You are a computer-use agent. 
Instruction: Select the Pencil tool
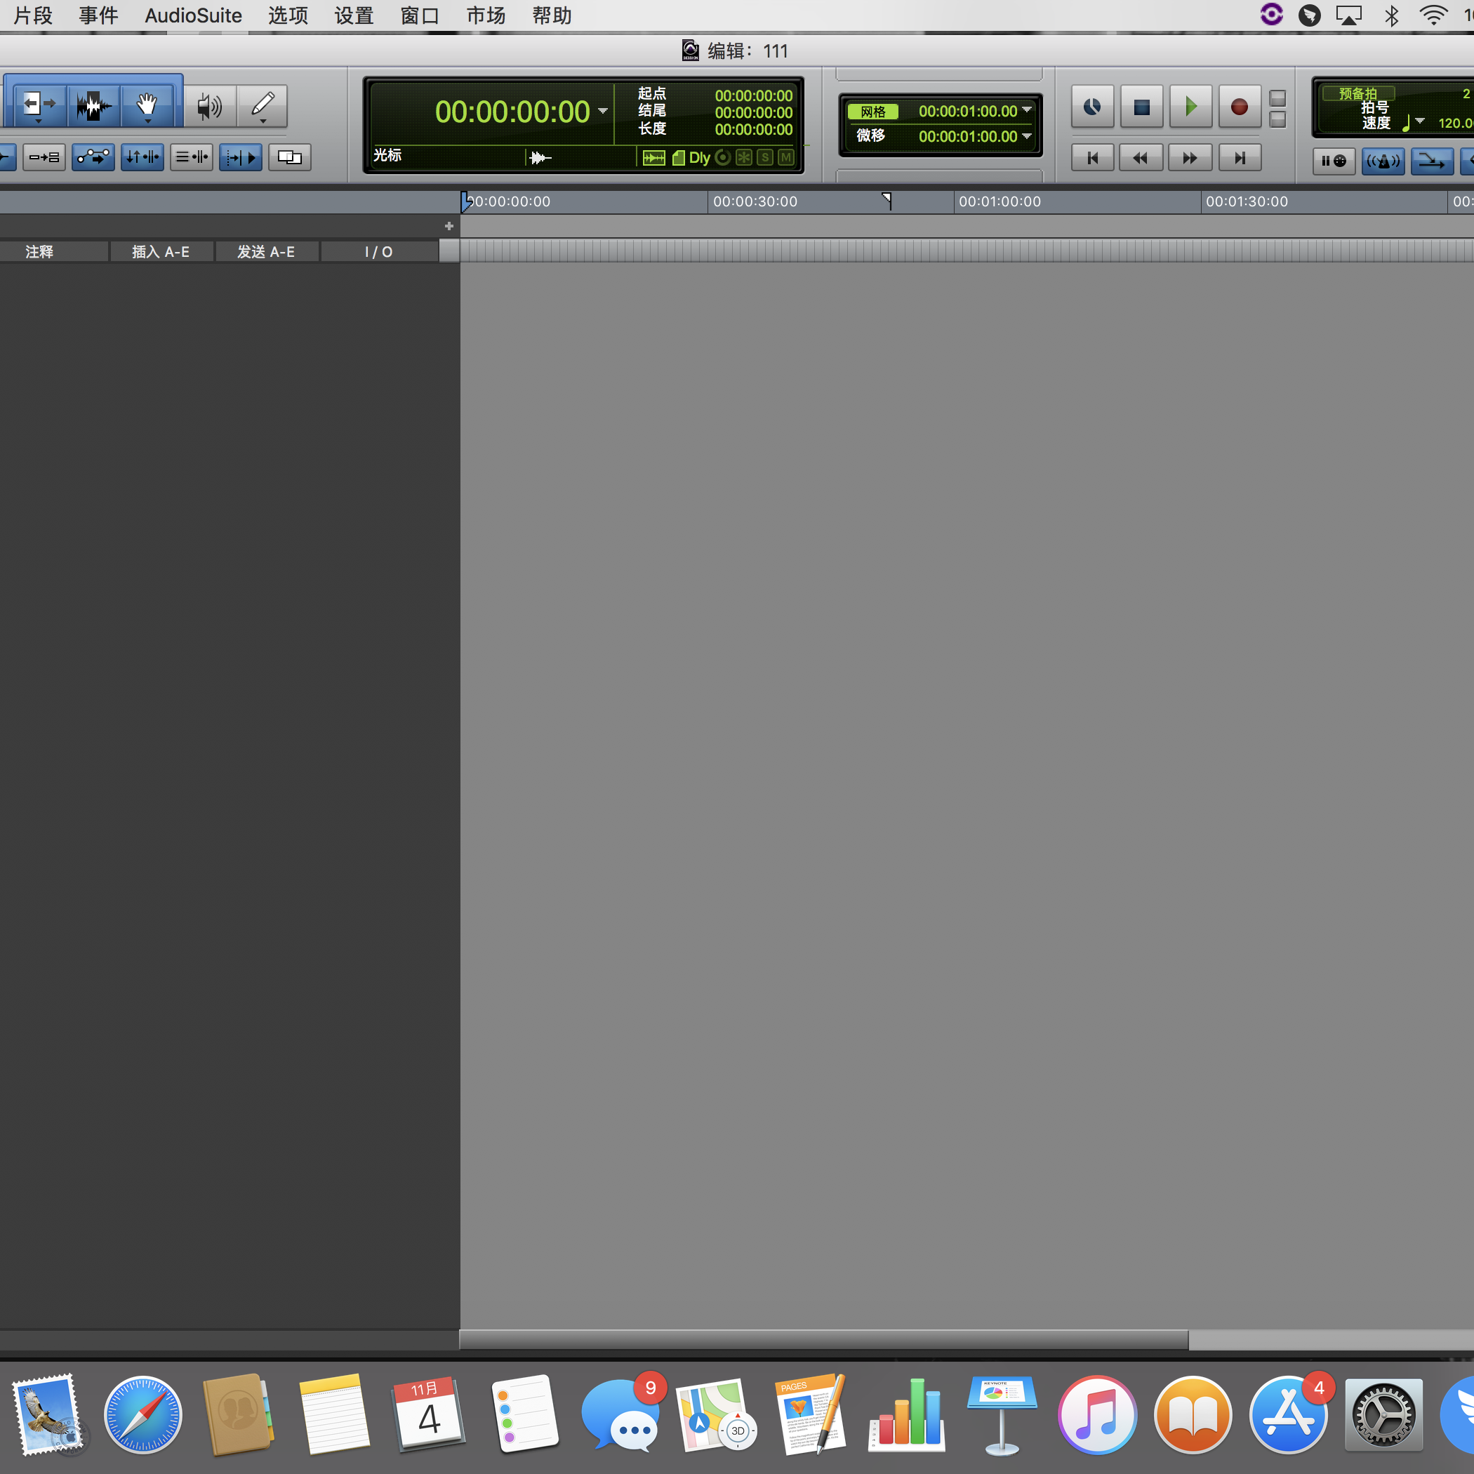pyautogui.click(x=263, y=105)
